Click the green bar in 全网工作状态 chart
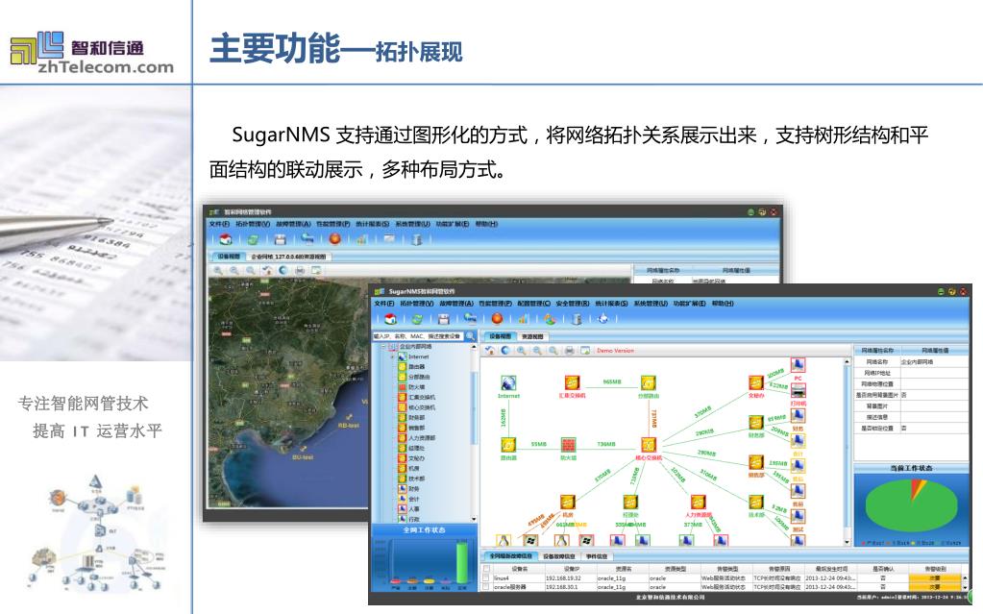The height and width of the screenshot is (614, 983). [462, 564]
